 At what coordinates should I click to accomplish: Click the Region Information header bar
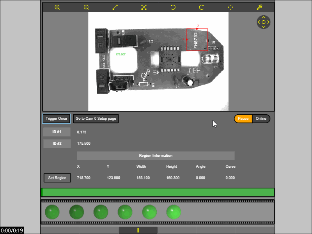(x=156, y=156)
